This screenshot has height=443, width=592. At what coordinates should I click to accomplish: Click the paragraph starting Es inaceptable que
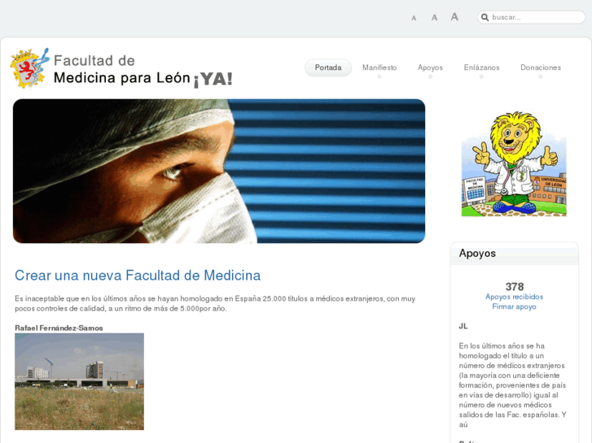(215, 303)
